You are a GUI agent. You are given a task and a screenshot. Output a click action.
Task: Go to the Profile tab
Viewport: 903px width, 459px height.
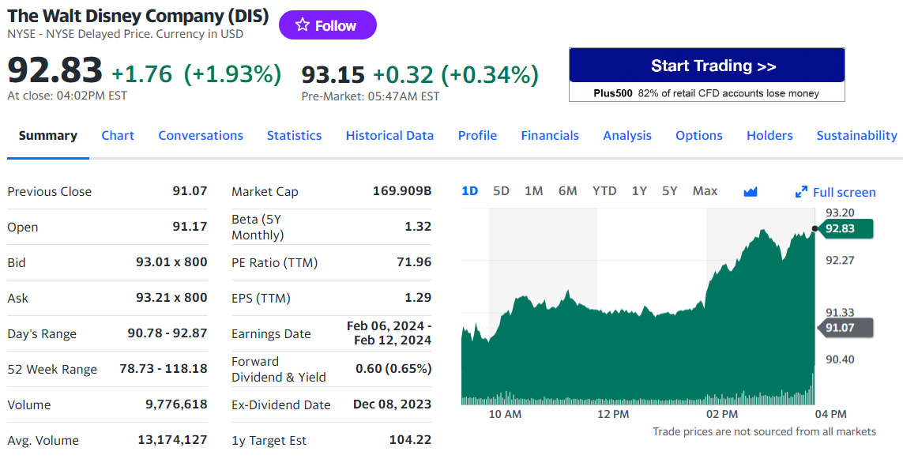coord(477,135)
